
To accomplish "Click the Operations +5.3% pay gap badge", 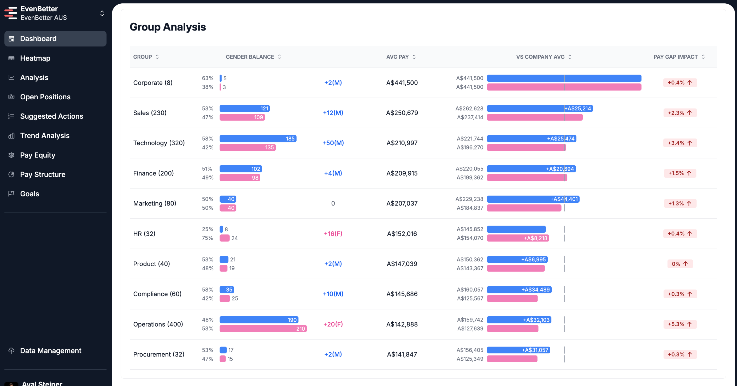I will click(x=680, y=324).
